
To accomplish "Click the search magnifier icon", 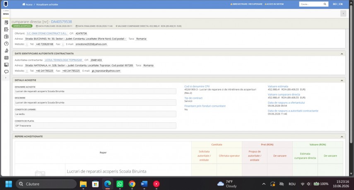I will coord(325,4).
